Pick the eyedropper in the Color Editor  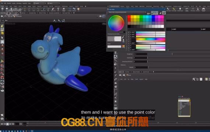123,37
